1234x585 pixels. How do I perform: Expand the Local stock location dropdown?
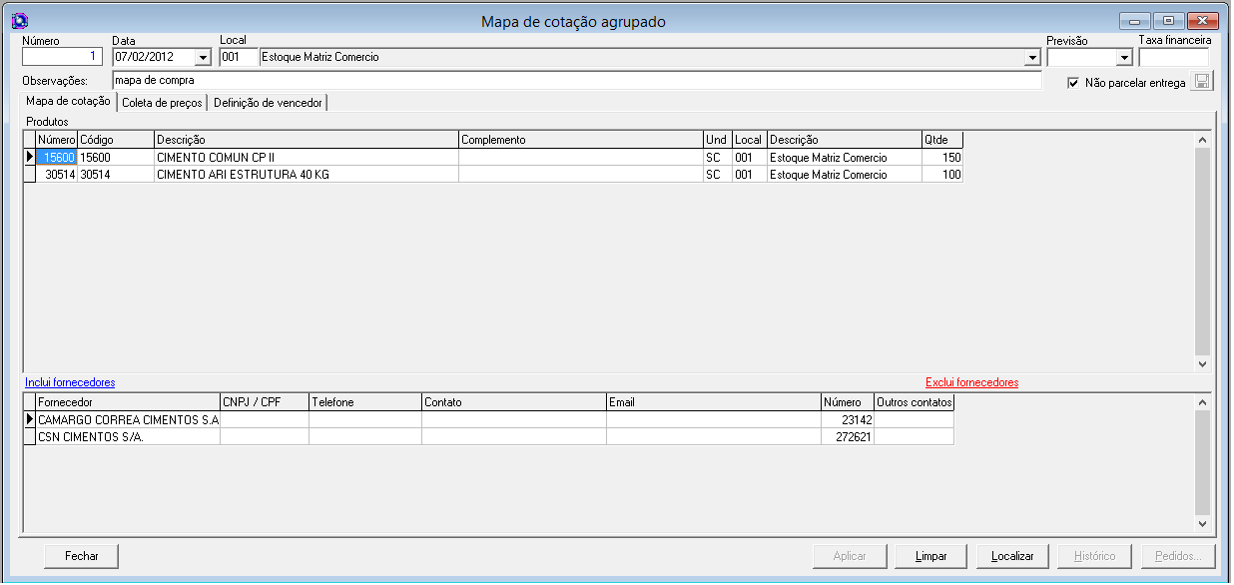(x=1032, y=58)
